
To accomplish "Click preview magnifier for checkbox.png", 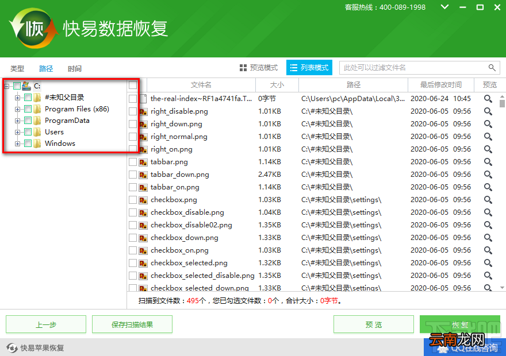I will coord(488,200).
